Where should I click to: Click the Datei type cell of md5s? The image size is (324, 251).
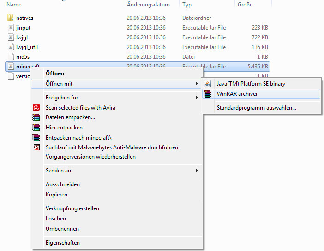(188, 57)
